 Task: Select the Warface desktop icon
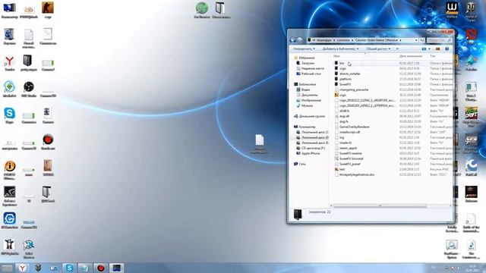coord(452,10)
